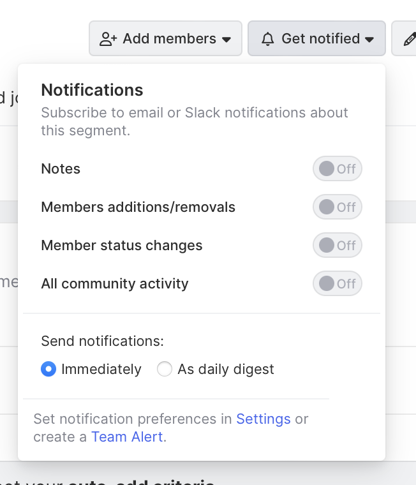
Task: Click the Member status changes label
Action: click(121, 246)
